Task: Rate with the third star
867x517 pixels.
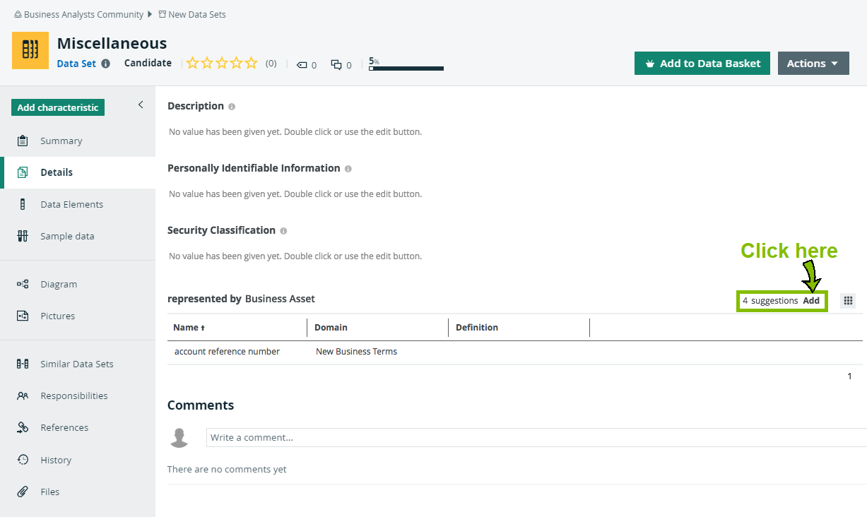Action: coord(222,64)
